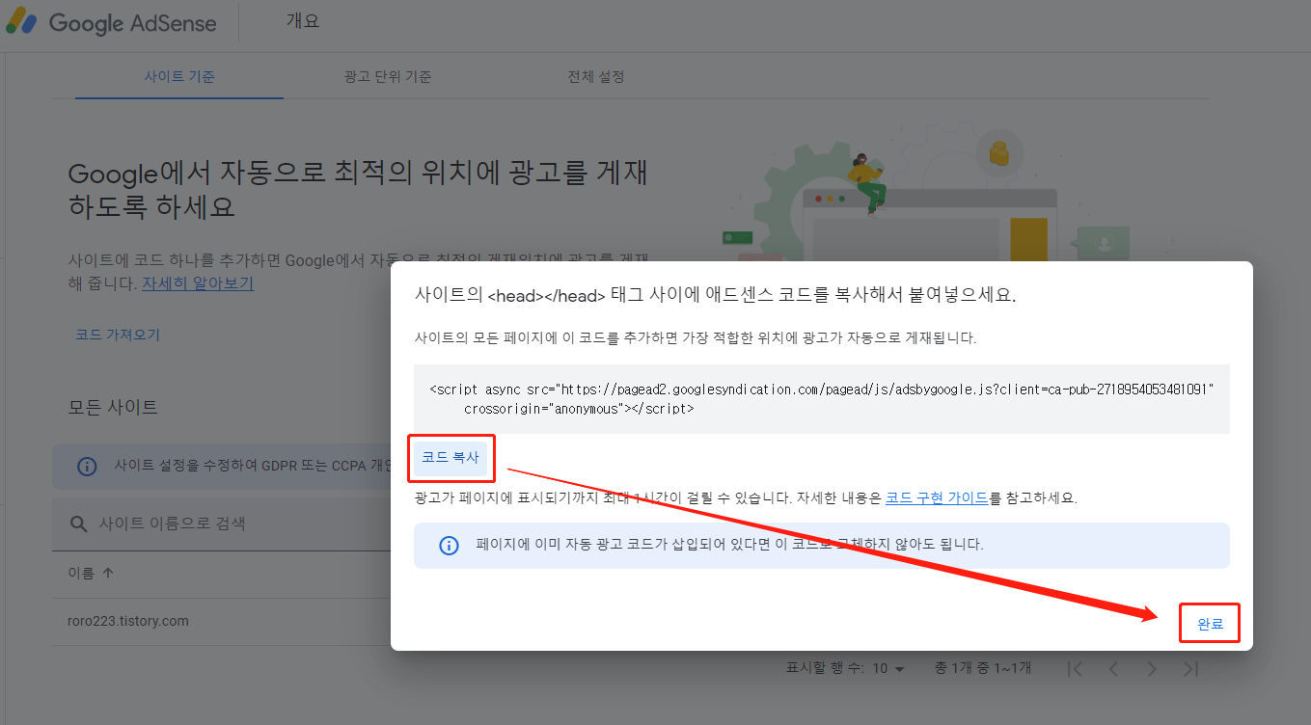
Task: Go to last page pagination icon
Action: (x=1190, y=668)
